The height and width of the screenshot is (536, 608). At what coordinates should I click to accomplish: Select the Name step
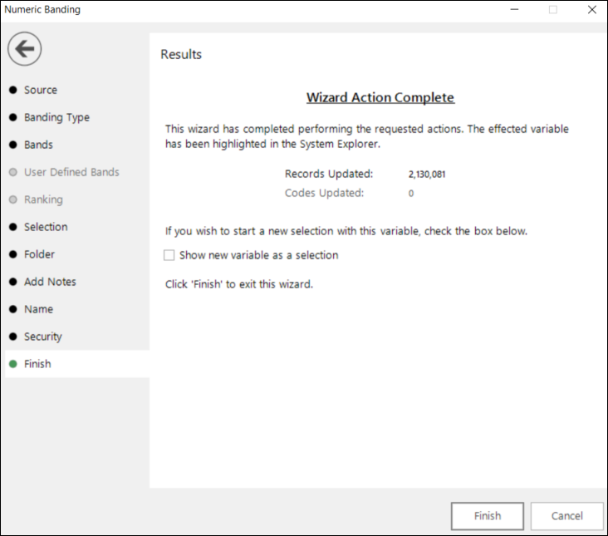pyautogui.click(x=38, y=309)
